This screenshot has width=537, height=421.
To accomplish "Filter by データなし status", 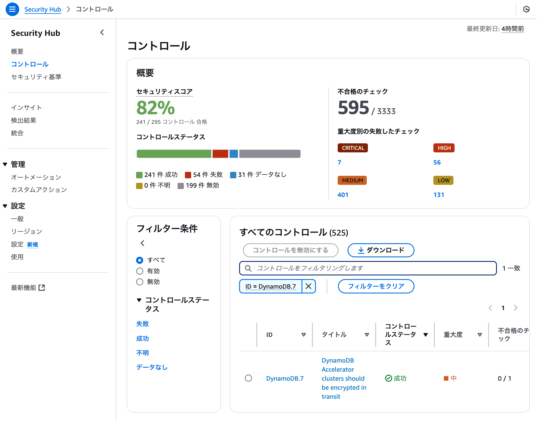I will (x=152, y=367).
